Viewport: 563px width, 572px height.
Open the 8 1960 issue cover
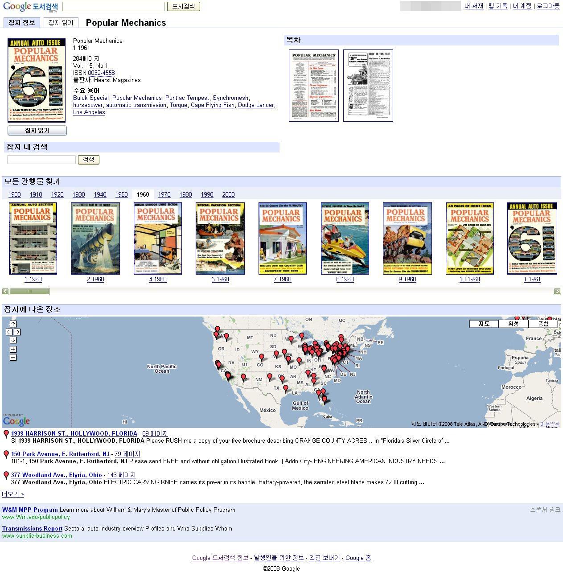(x=345, y=239)
